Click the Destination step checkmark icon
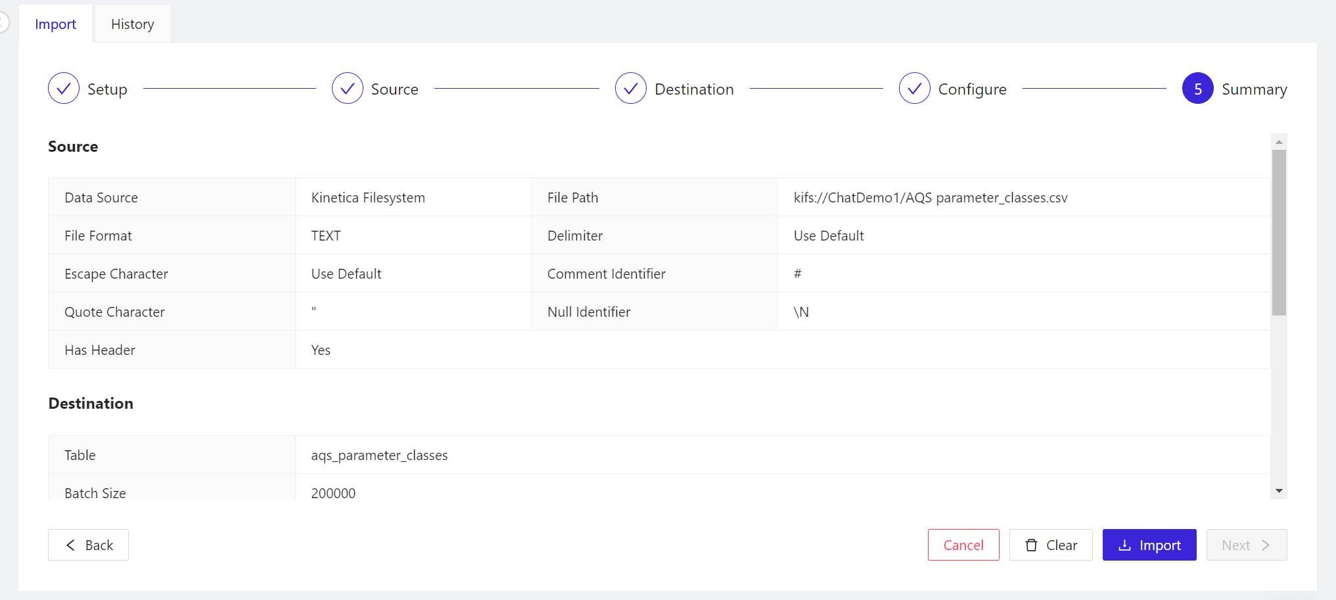The image size is (1336, 600). click(x=631, y=89)
